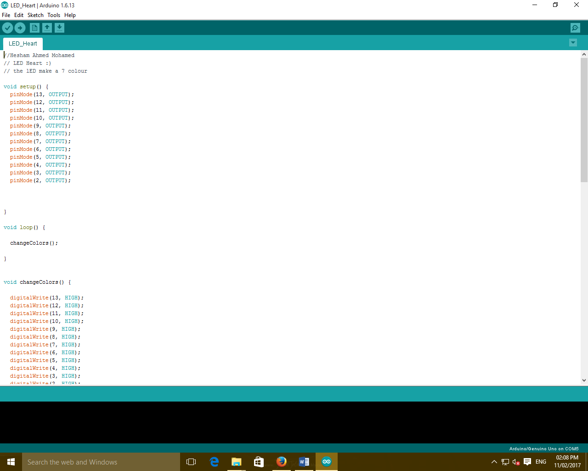Open the Windows Start menu
This screenshot has height=471, width=588.
point(11,462)
